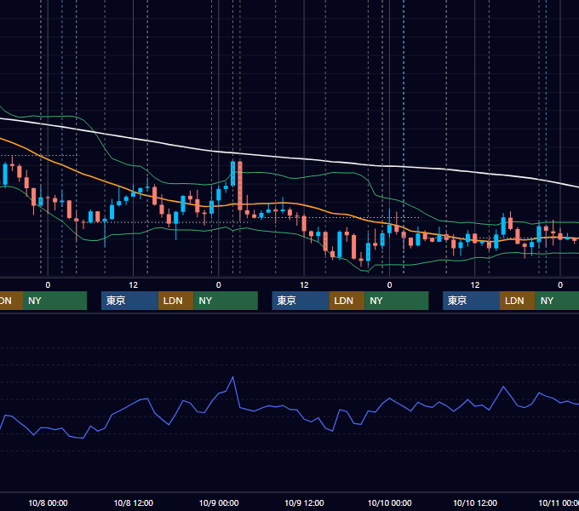Screen dimensions: 579x511
Task: Select the 10/10 00:00 date label
Action: click(390, 502)
